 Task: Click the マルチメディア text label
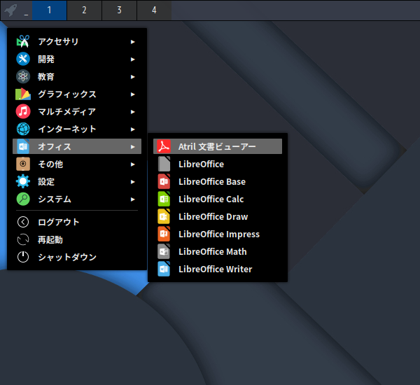pos(66,111)
